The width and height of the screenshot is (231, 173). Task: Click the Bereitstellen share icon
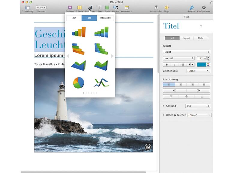(156, 8)
